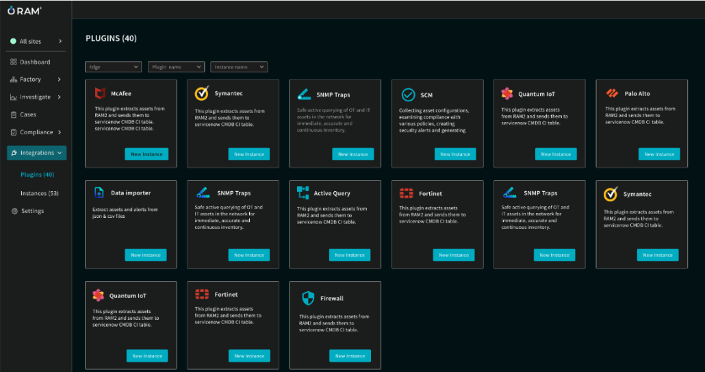The image size is (705, 372).
Task: Click the SCM circled checkmark icon
Action: pyautogui.click(x=408, y=95)
